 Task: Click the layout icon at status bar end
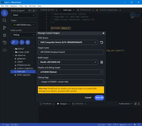[139, 124]
